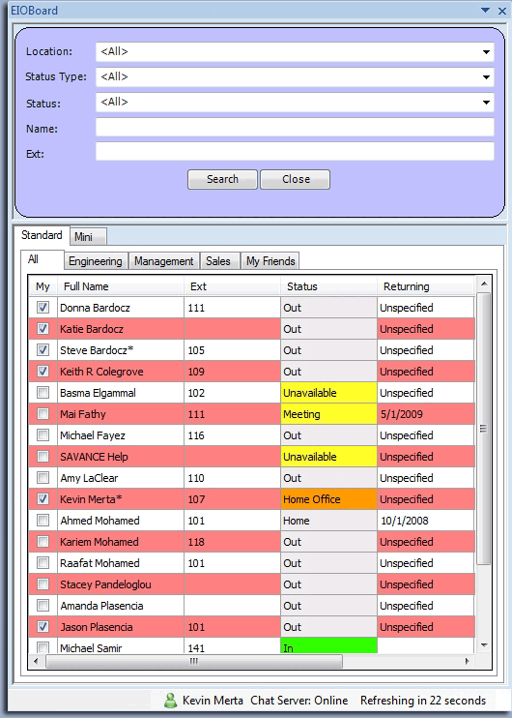Image resolution: width=512 pixels, height=718 pixels.
Task: Check My checkbox for Ahmed Mohamed
Action: click(43, 521)
